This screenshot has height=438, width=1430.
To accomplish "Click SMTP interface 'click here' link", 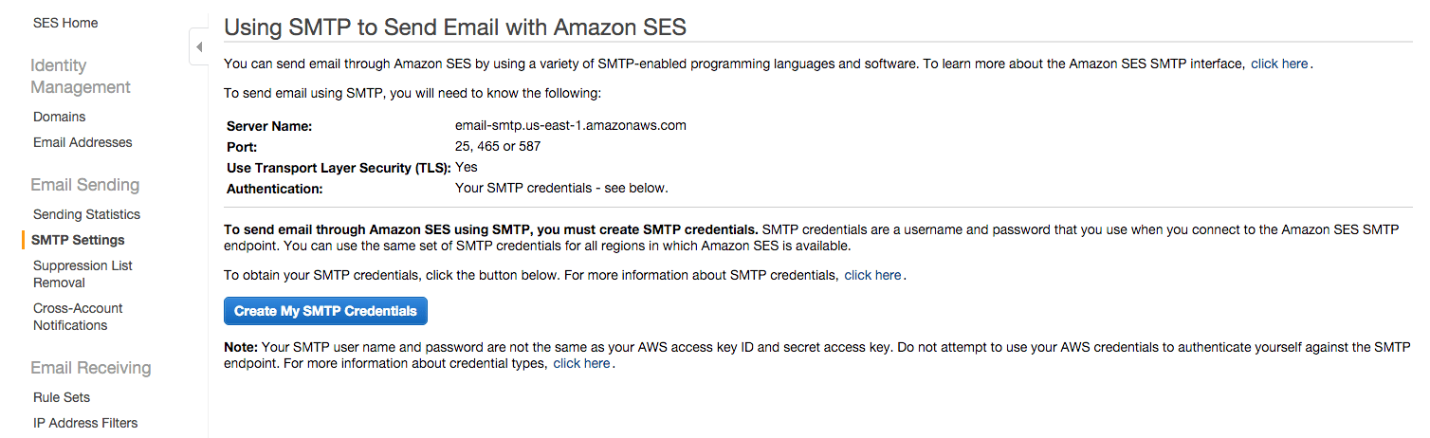I will tap(1279, 64).
